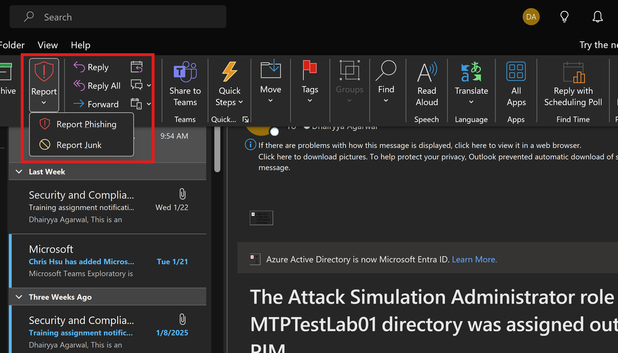Click the blocked picture placeholder thumbnail

[x=261, y=218]
